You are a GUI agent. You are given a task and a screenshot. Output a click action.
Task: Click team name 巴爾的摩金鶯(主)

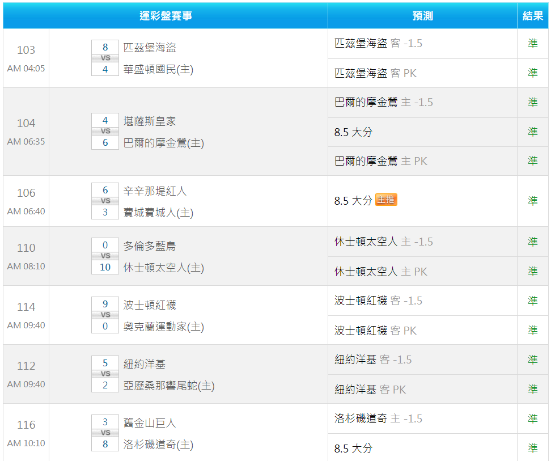[164, 143]
